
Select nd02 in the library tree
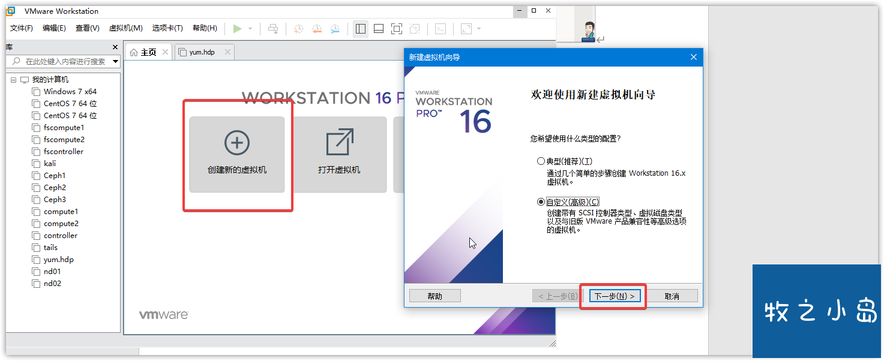pyautogui.click(x=52, y=284)
